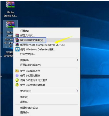Image resolution: width=109 pixels, height=116 pixels.
Task: Choose 使用 360进行木马云查杀 entry
Action: click(x=47, y=80)
